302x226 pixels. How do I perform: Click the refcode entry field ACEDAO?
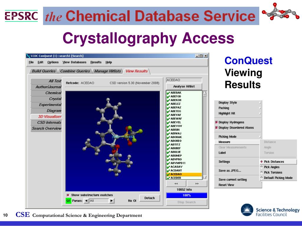click(184, 80)
